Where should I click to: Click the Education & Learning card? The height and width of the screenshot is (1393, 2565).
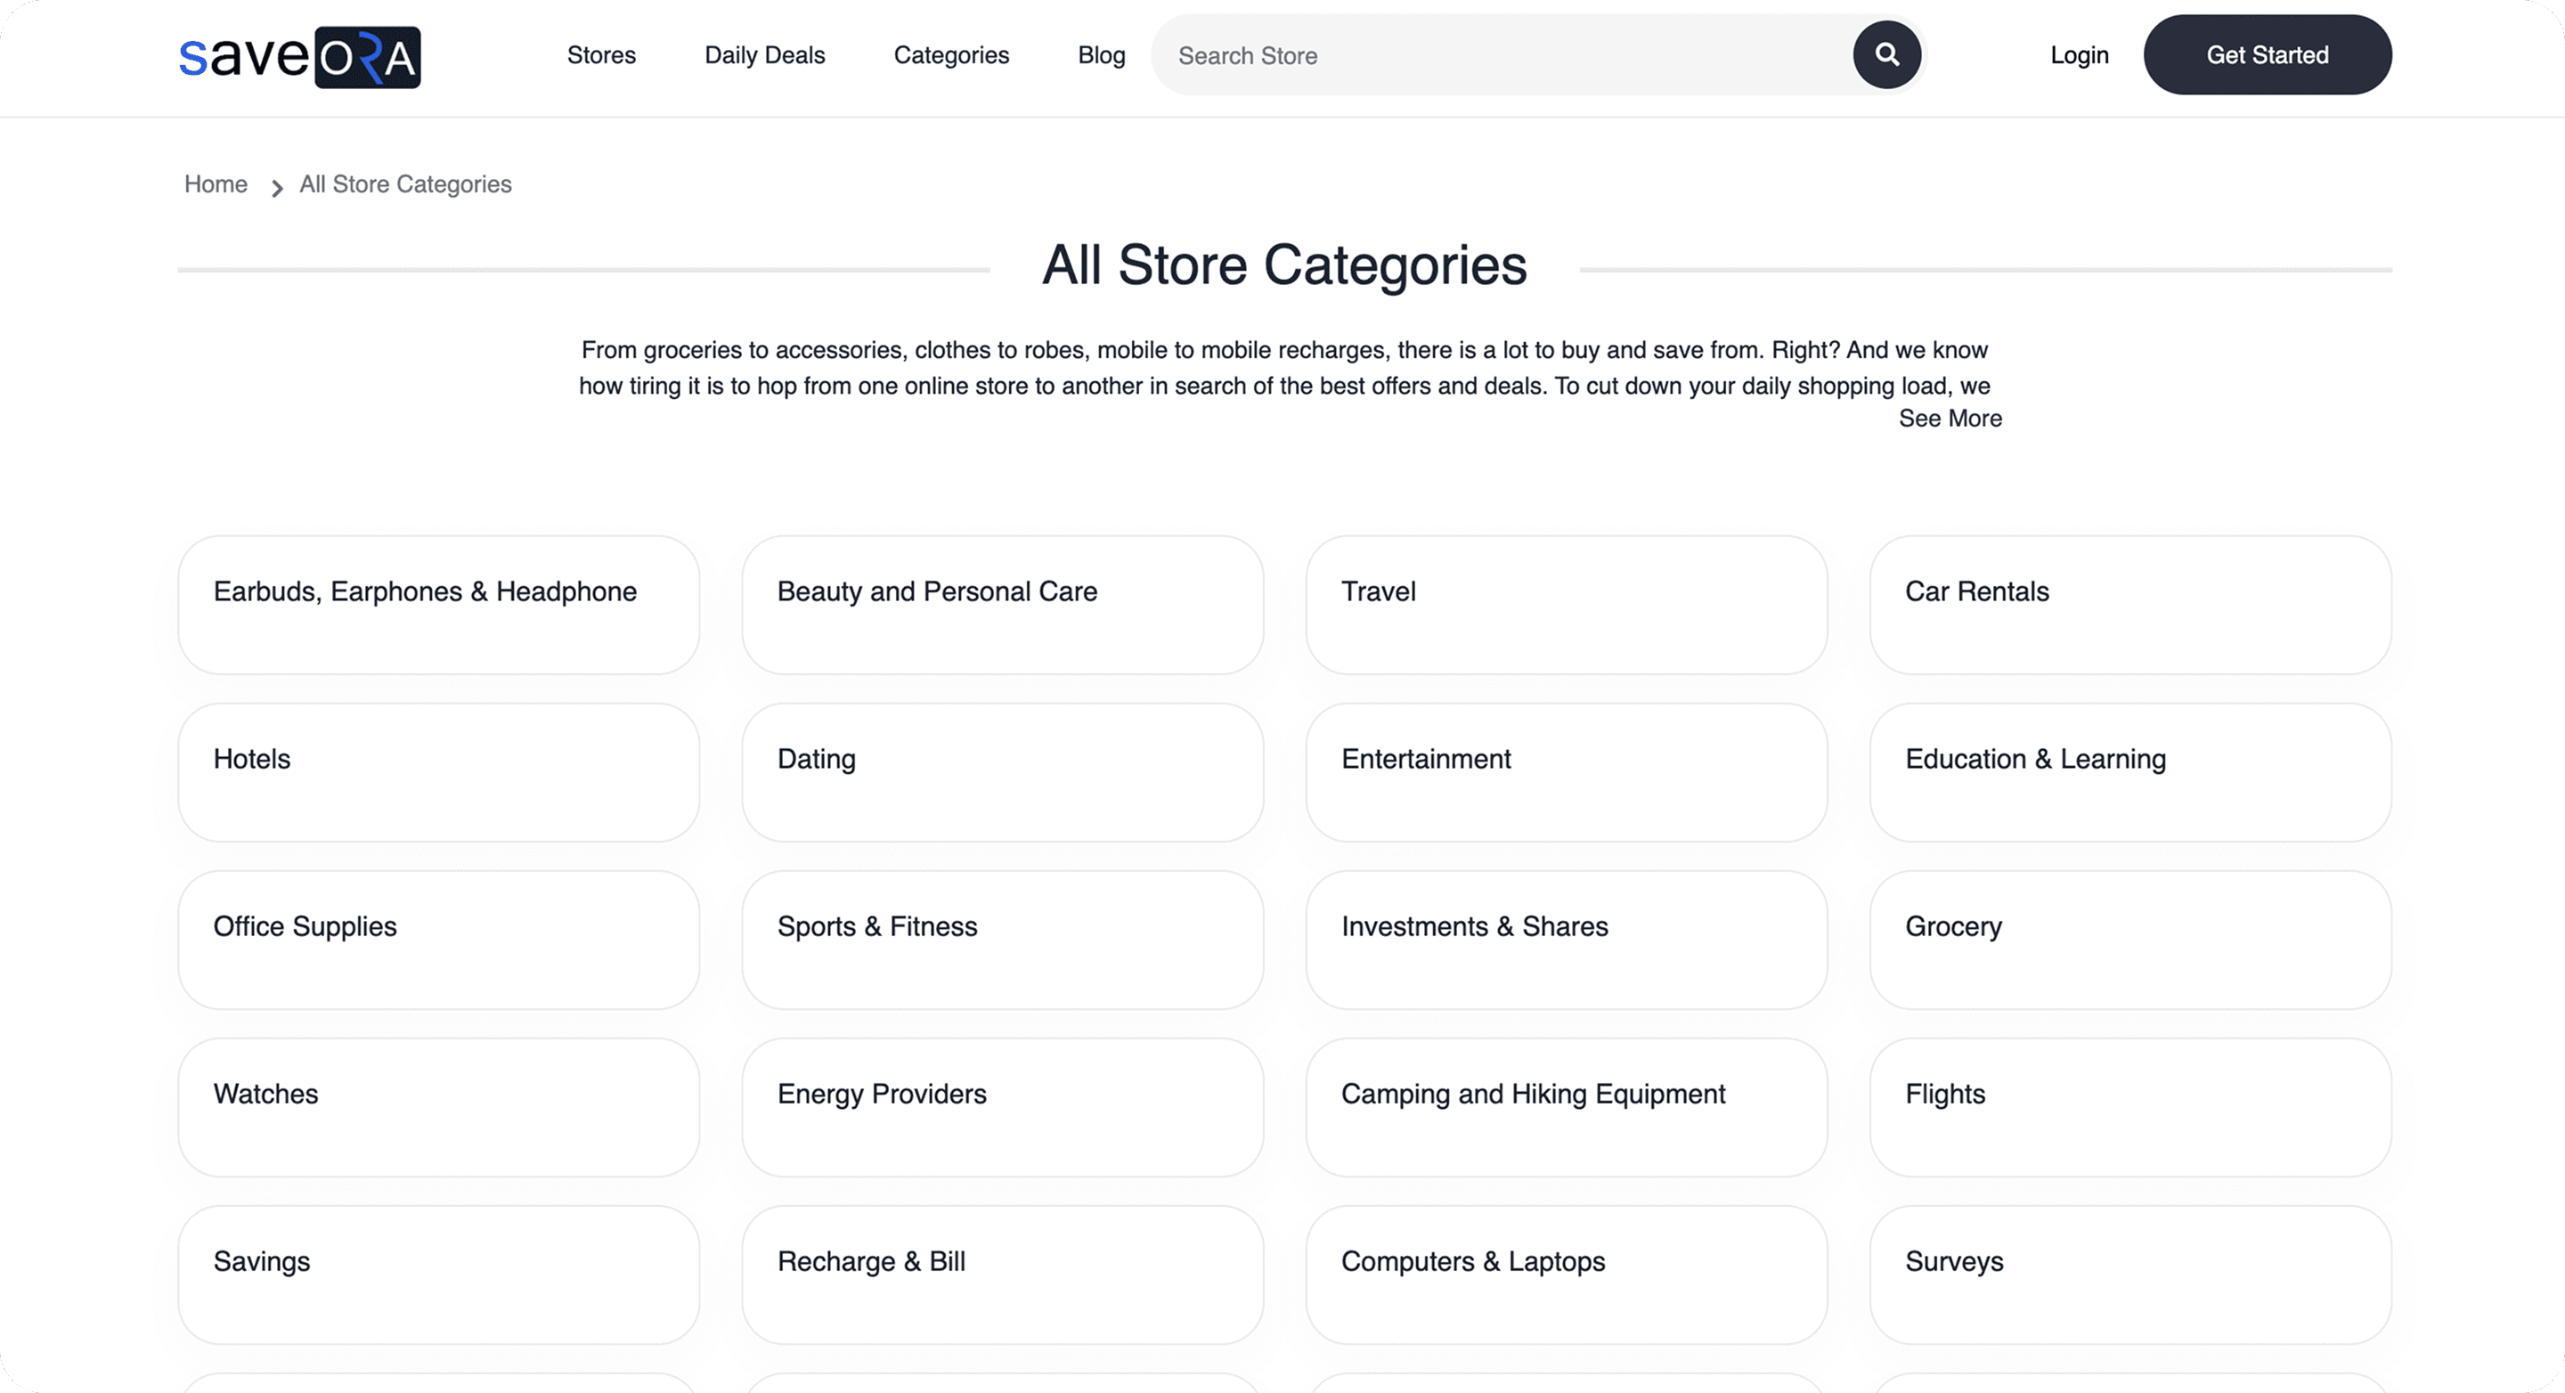coord(2129,771)
